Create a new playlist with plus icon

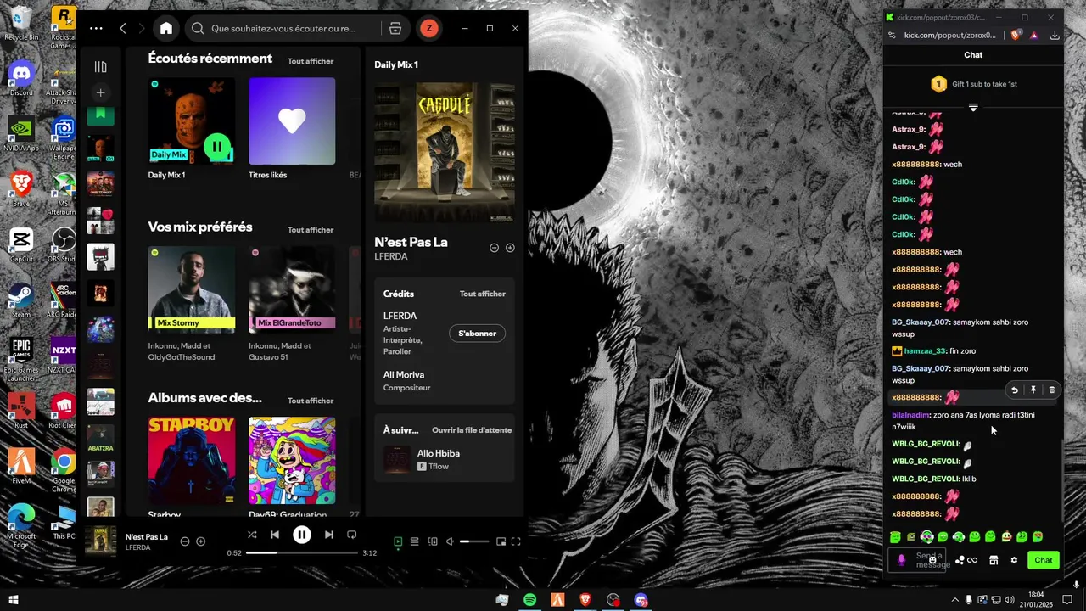tap(100, 92)
